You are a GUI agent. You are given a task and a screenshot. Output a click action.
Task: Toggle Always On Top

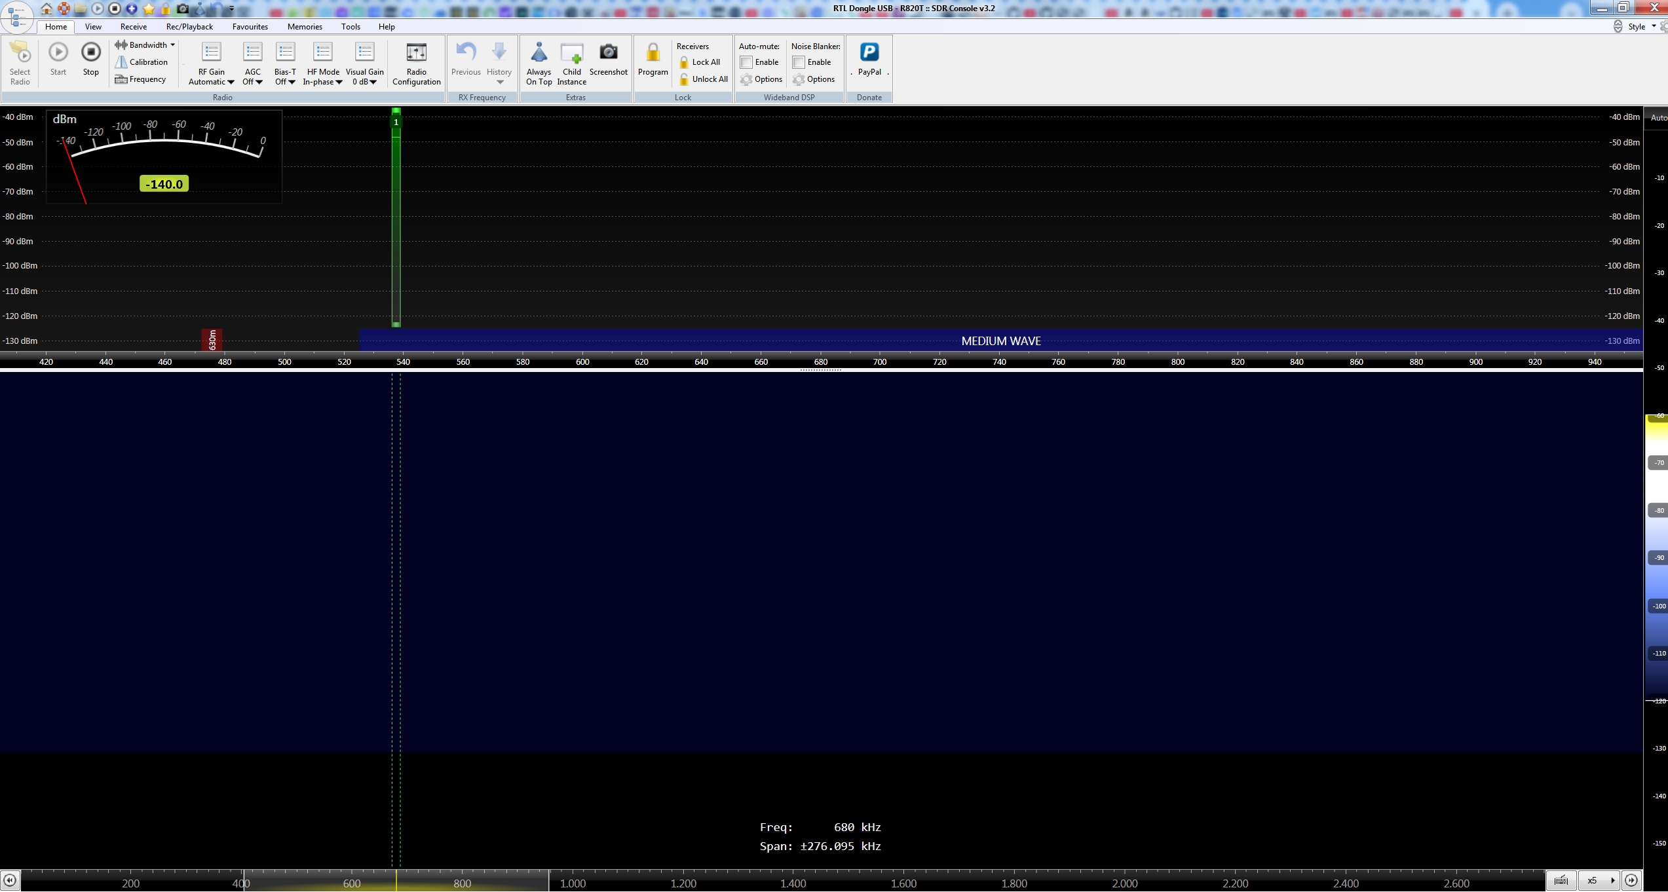538,62
